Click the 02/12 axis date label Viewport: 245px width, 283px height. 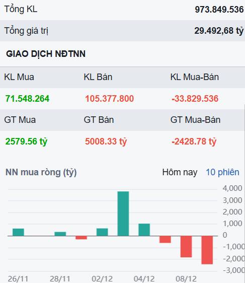pos(102,279)
